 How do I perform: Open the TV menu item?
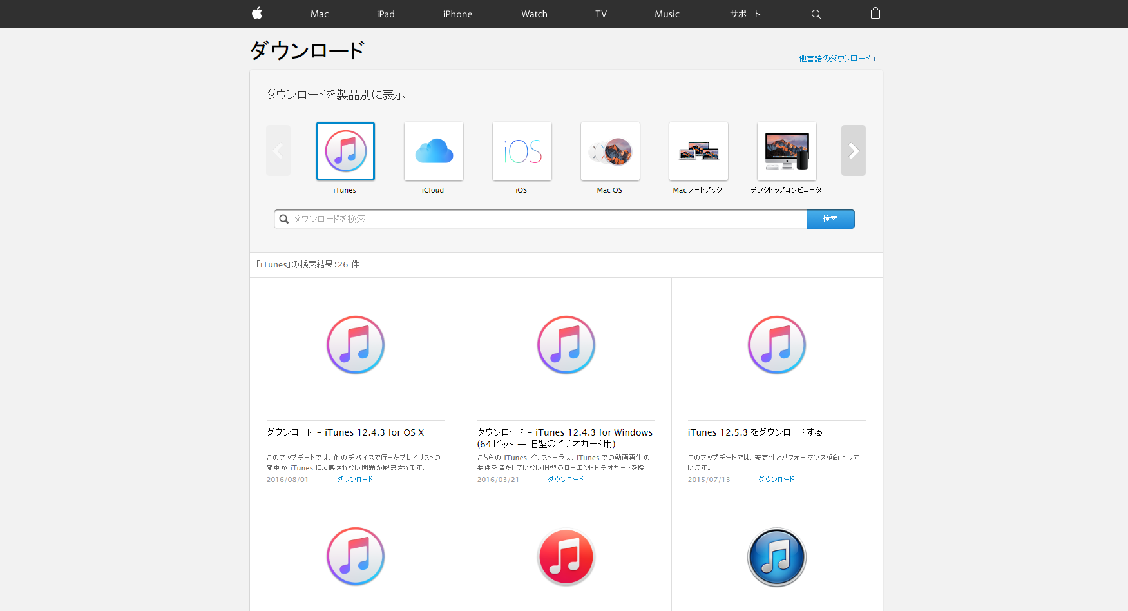pos(601,14)
